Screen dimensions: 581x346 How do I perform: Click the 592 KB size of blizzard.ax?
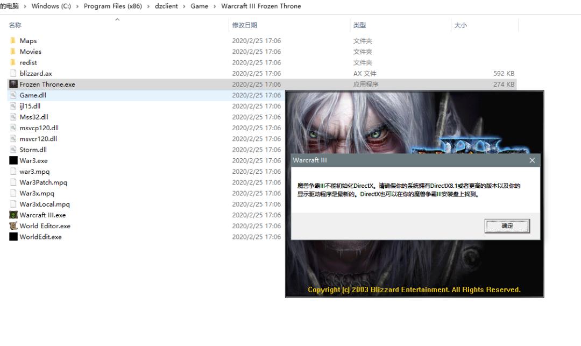504,73
